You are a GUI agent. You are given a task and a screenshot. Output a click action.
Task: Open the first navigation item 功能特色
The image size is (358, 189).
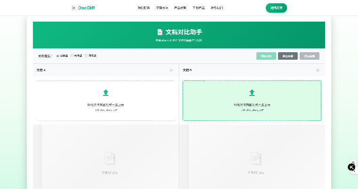144,8
